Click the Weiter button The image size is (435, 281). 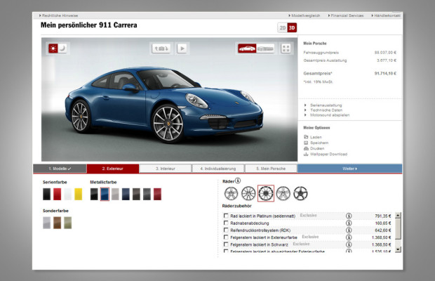click(349, 169)
